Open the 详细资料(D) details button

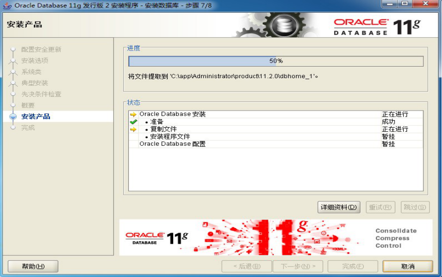(x=339, y=207)
